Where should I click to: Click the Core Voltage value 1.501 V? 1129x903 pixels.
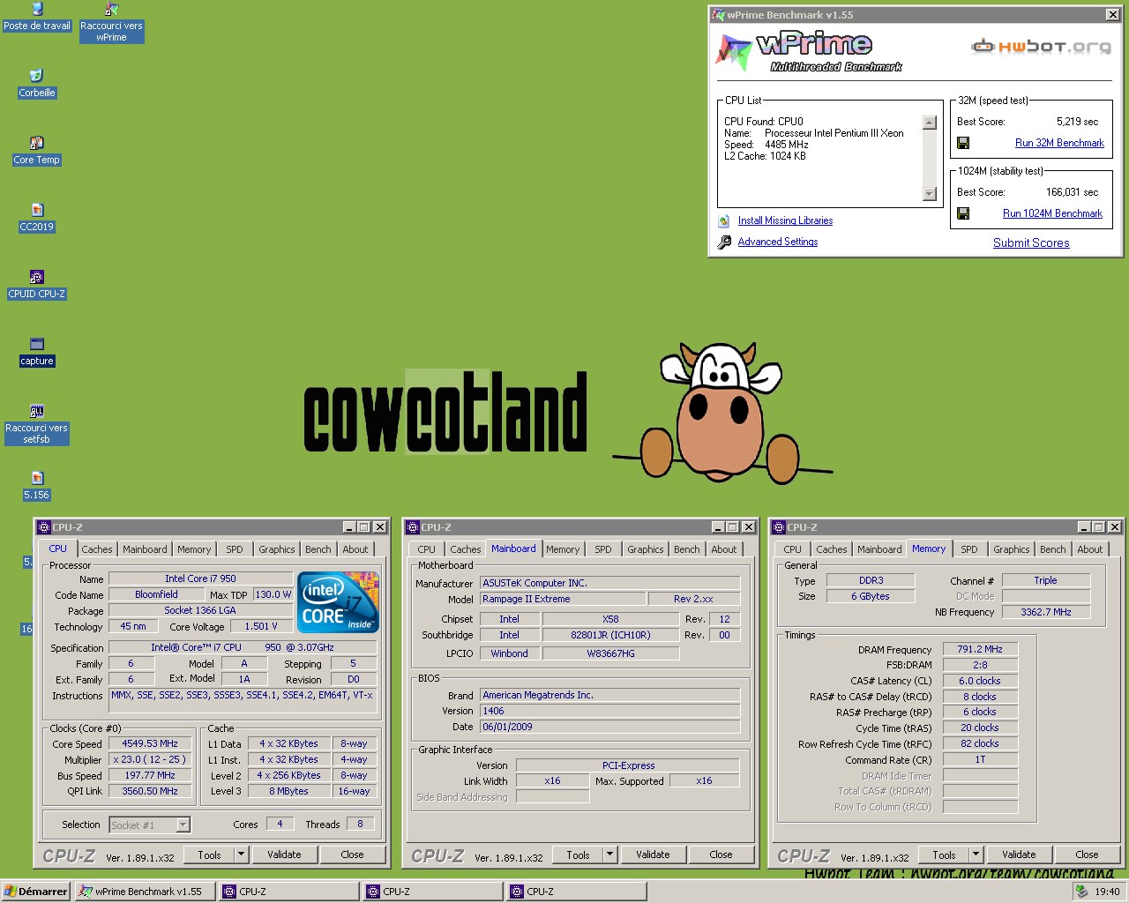coord(261,626)
